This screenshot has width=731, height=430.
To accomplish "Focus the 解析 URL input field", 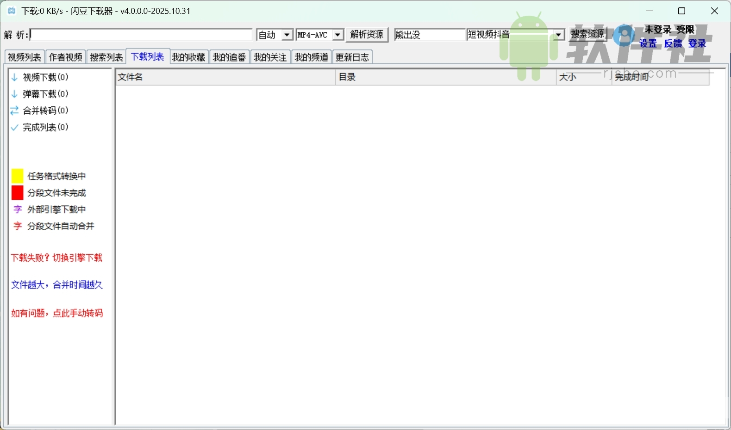I will click(x=141, y=35).
